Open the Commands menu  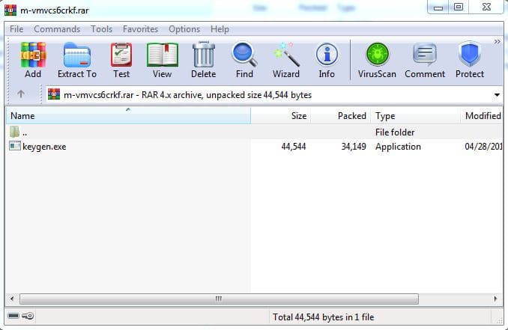coord(57,29)
